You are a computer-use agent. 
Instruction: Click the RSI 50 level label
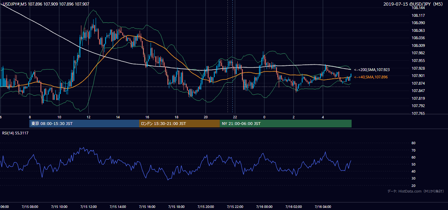[x=413, y=164]
